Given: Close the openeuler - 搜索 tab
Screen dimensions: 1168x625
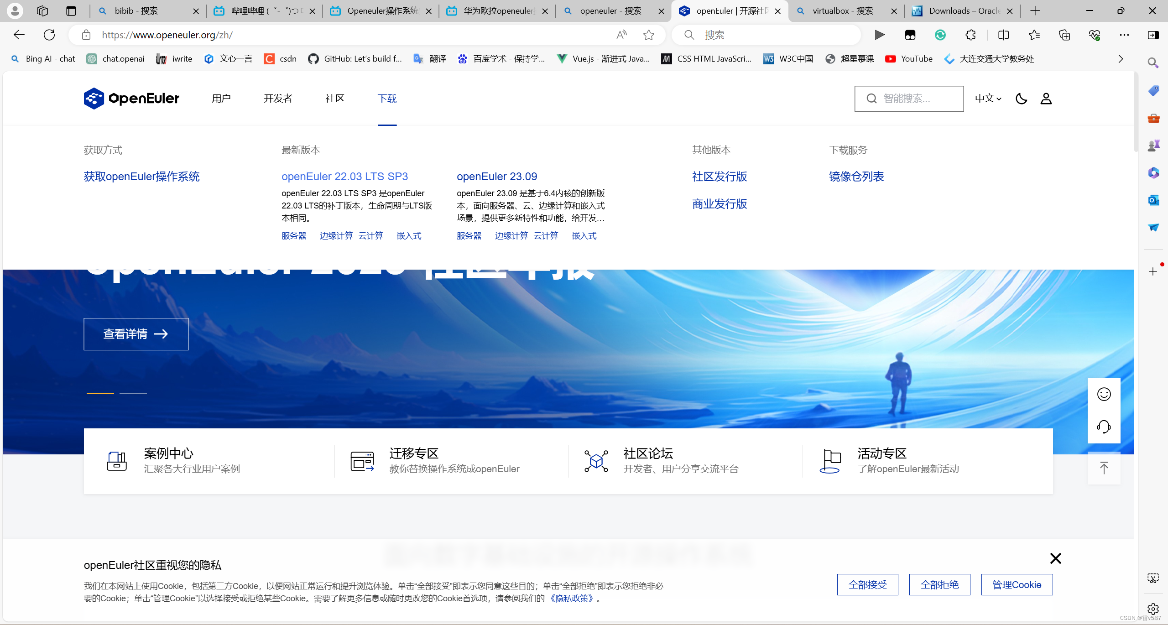Looking at the screenshot, I should click(x=661, y=11).
